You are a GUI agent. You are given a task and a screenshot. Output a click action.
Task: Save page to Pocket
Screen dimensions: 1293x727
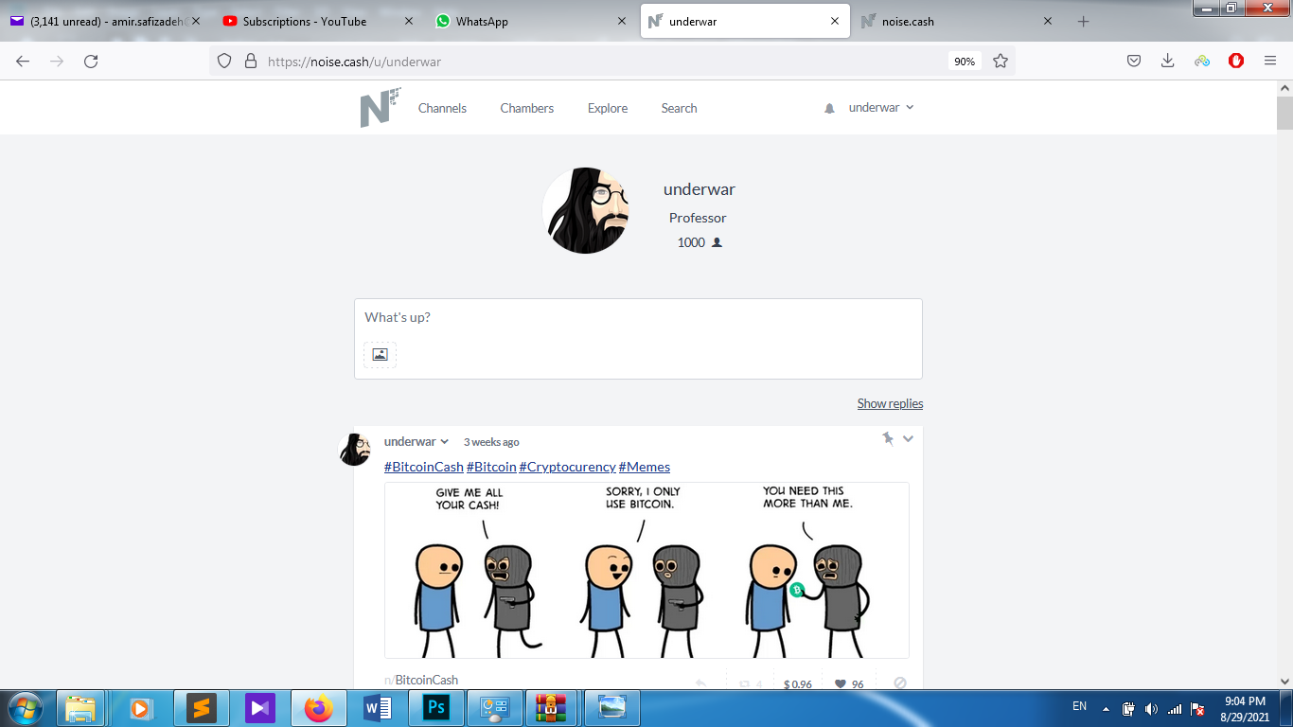pyautogui.click(x=1134, y=62)
